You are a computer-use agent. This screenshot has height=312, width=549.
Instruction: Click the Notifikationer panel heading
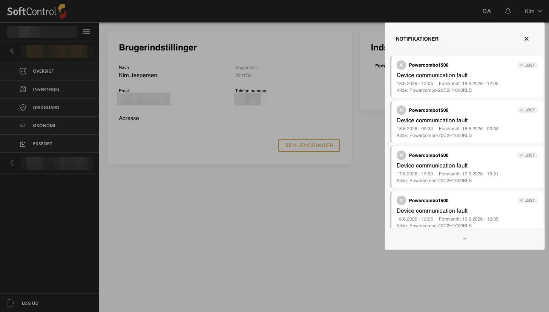point(417,39)
